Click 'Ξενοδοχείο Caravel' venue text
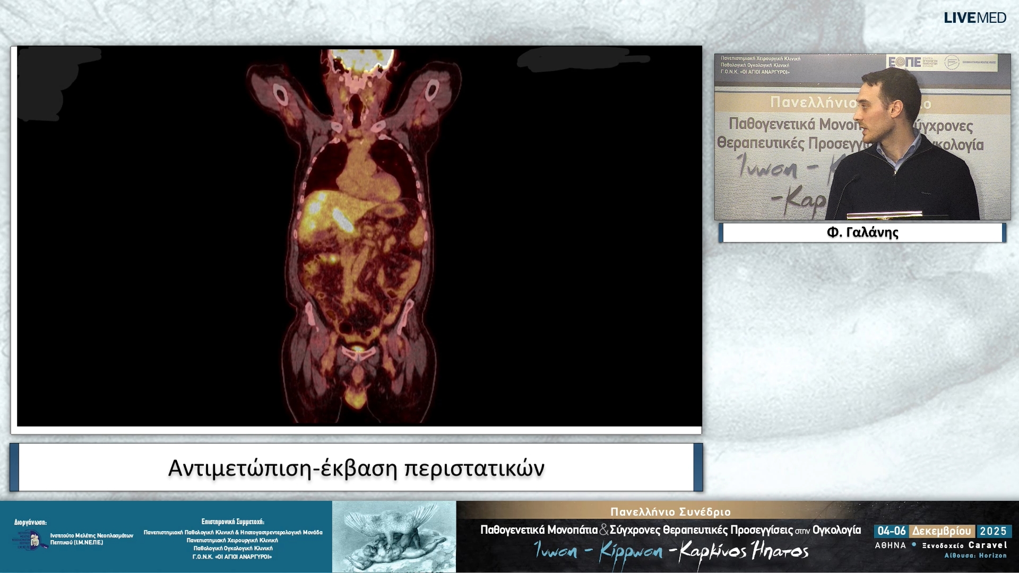1019x573 pixels. click(x=964, y=545)
